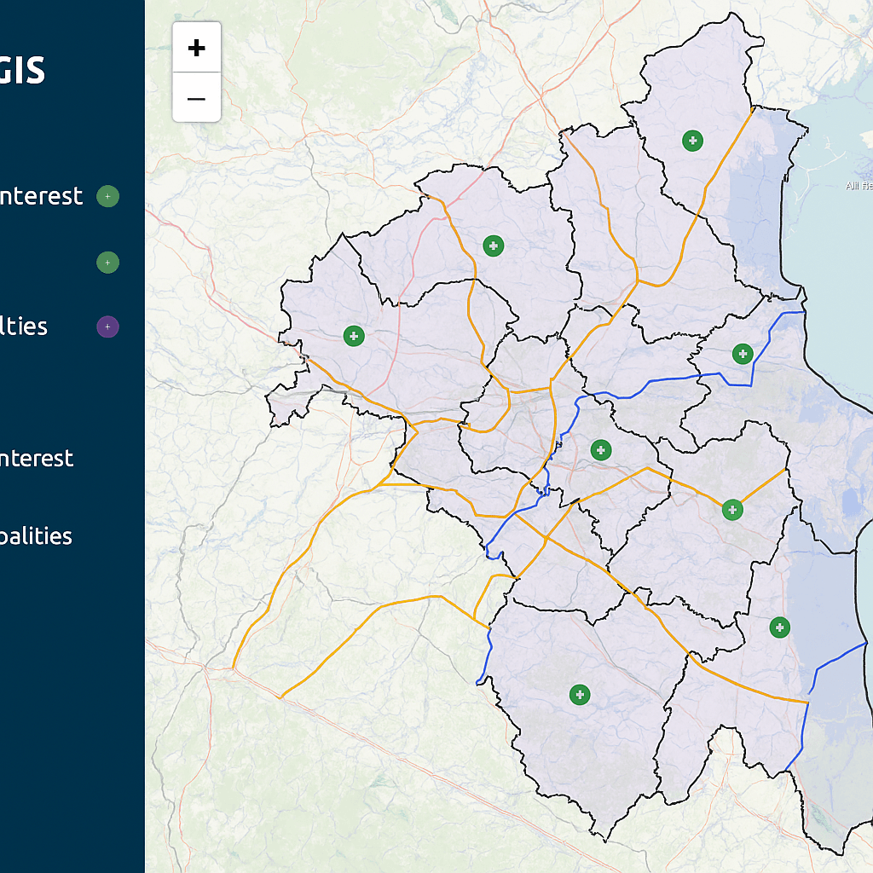
Task: Toggle the purple circle in the sidebar
Action: click(x=107, y=327)
